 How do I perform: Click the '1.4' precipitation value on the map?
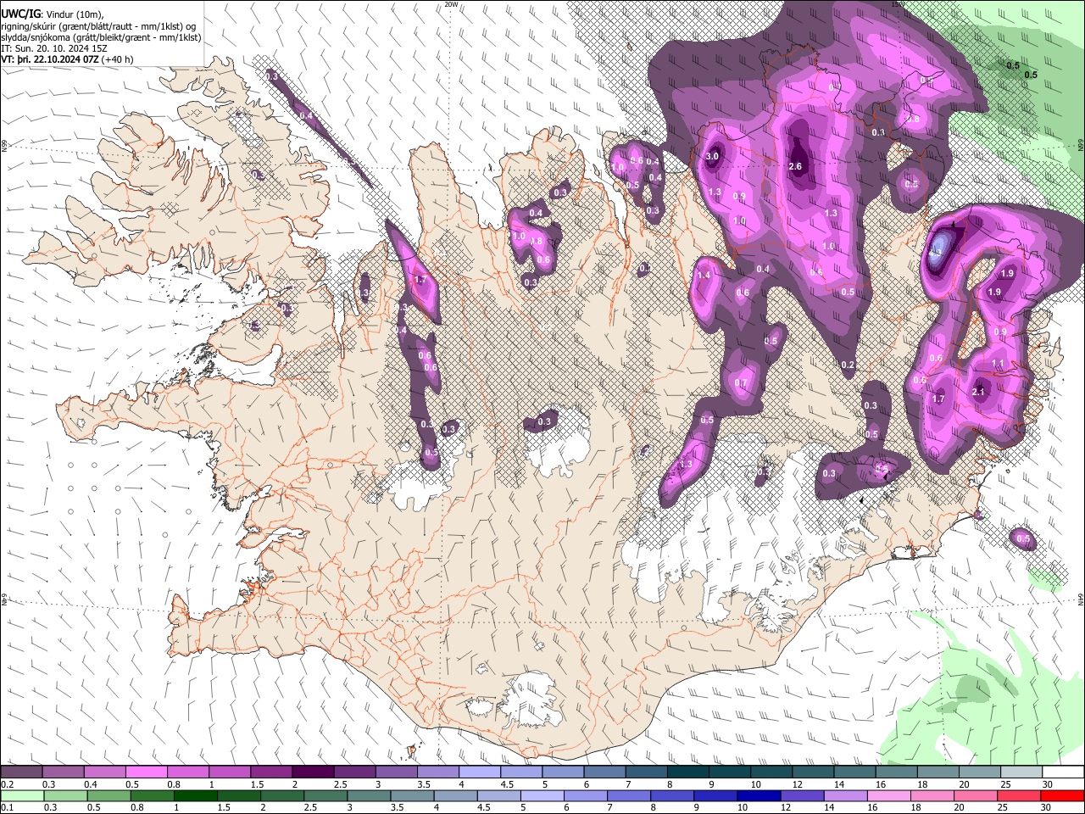click(704, 276)
